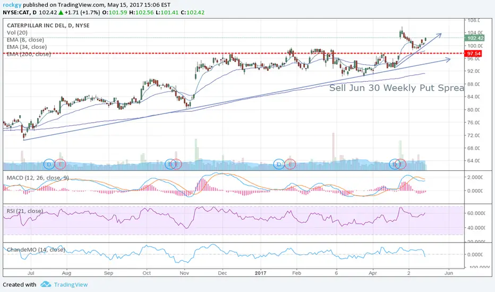This screenshot has width=495, height=292.
Task: Open the rockgy author profile link
Action: pos(12,5)
